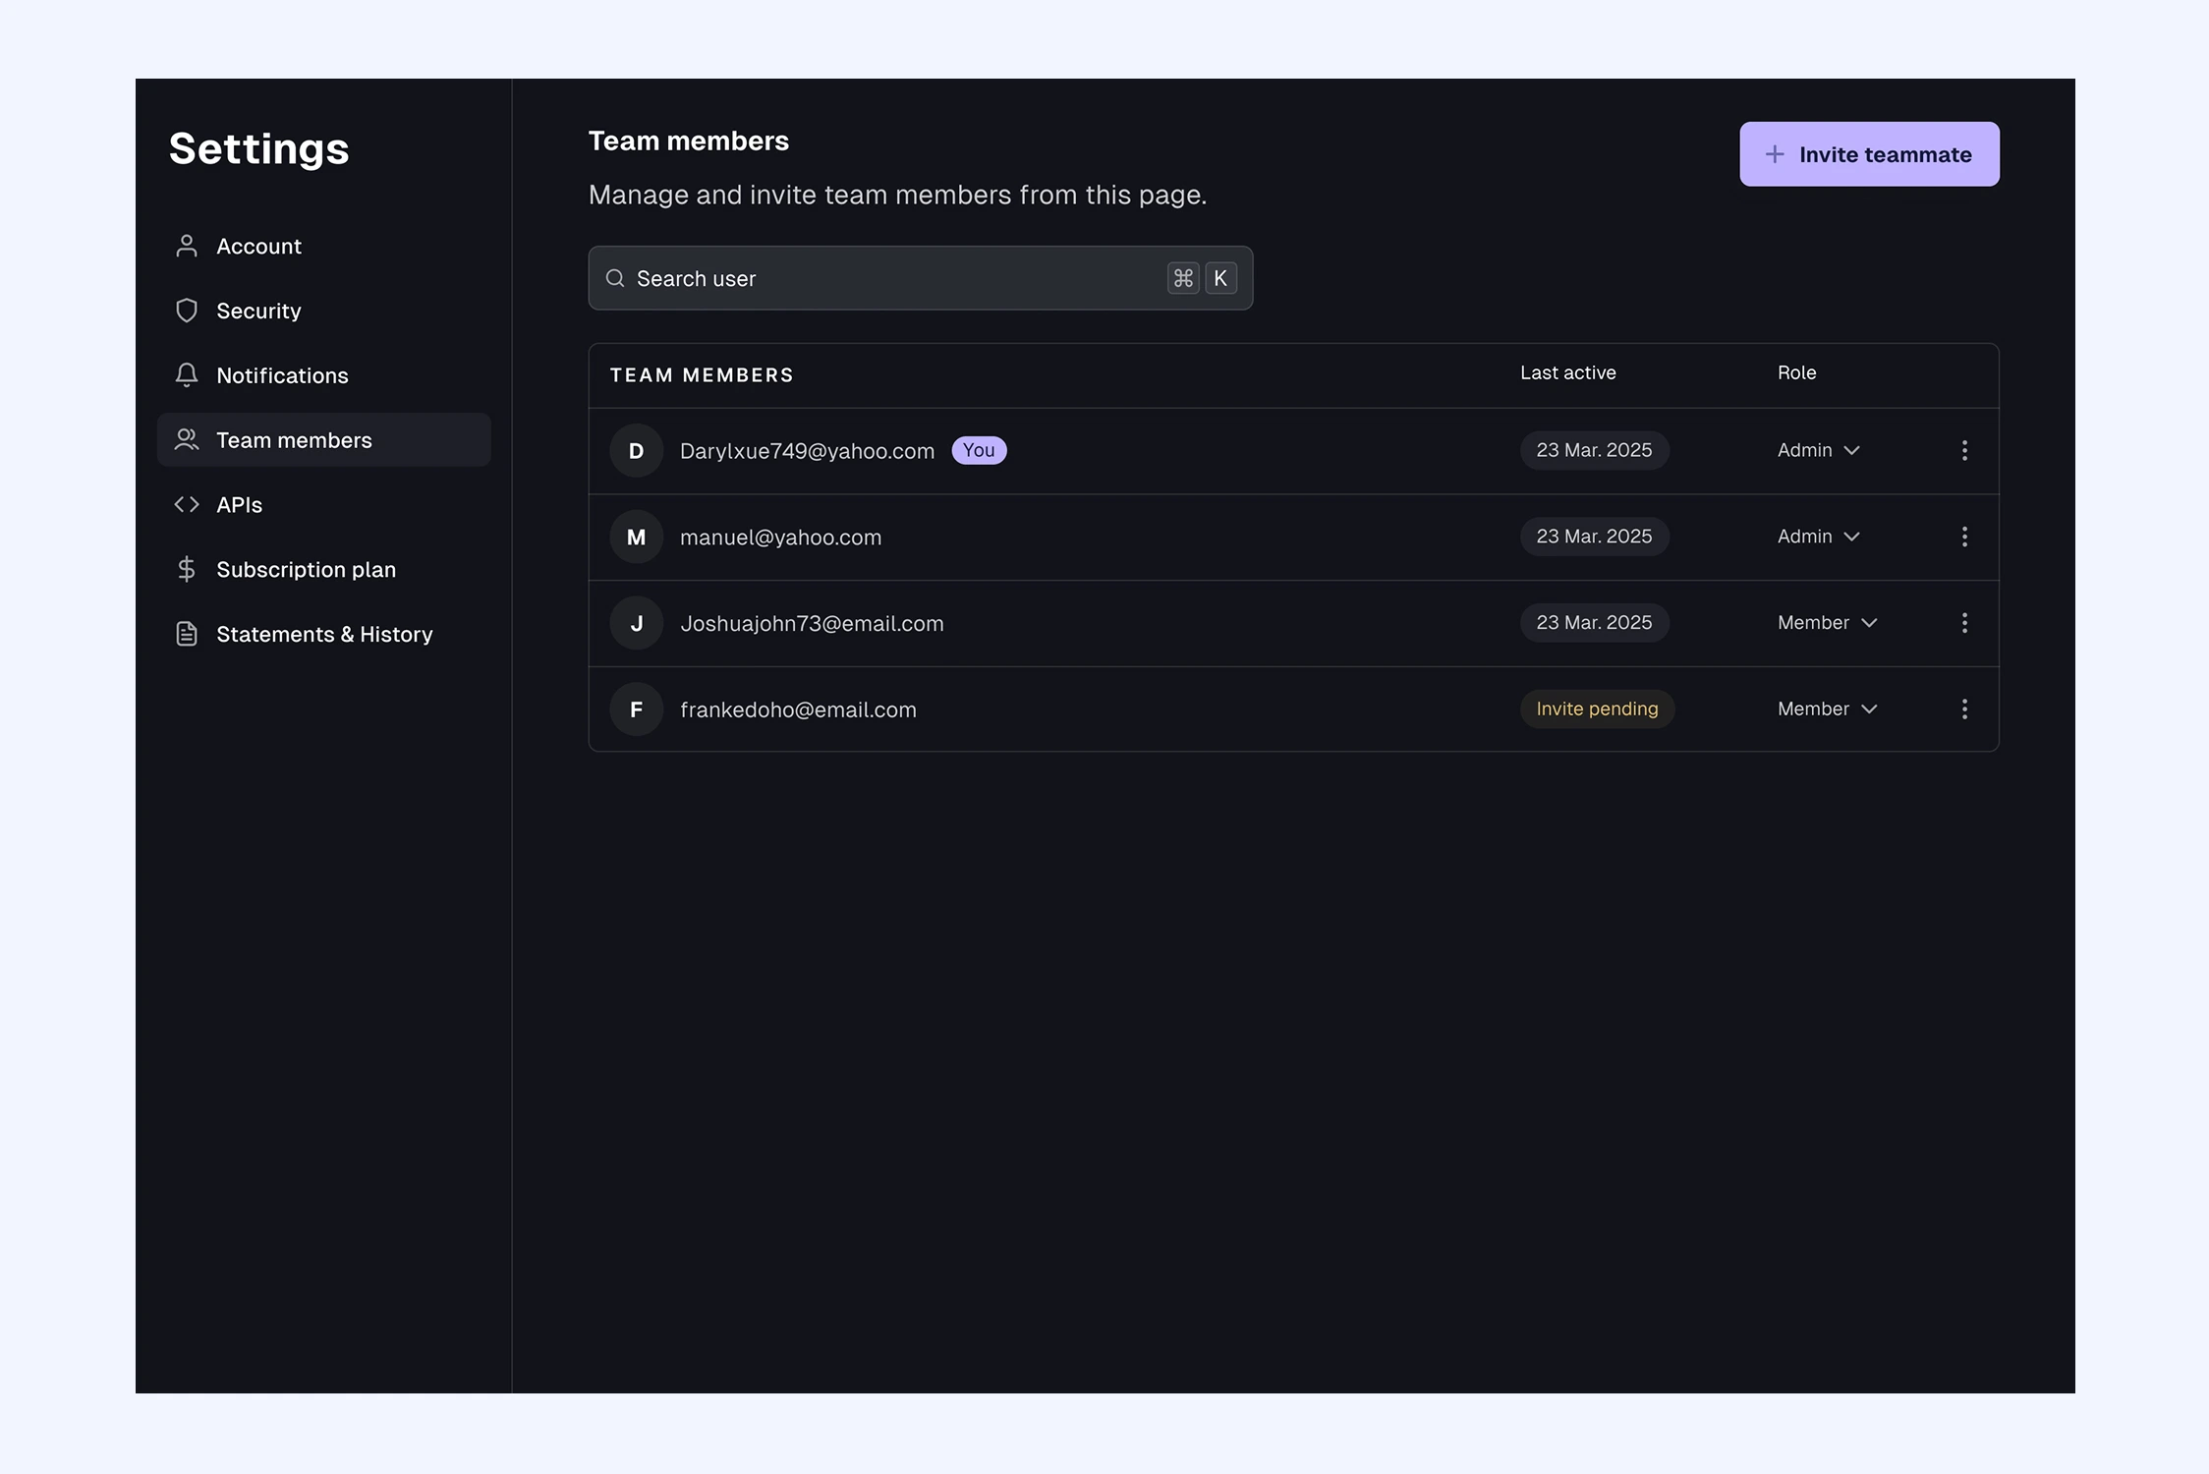This screenshot has height=1474, width=2209.
Task: Open kebab menu for Darylxue749@yahoo.com row
Action: tap(1964, 450)
